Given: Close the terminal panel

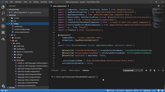Looking at the screenshot, I should [x=163, y=71].
